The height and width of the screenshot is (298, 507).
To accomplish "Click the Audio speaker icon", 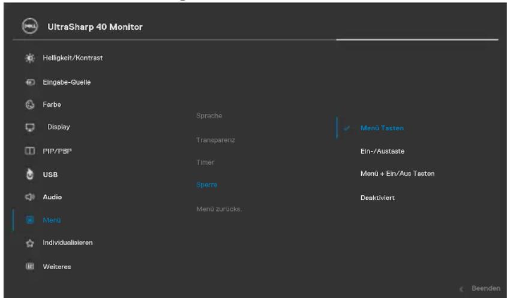I will 30,197.
